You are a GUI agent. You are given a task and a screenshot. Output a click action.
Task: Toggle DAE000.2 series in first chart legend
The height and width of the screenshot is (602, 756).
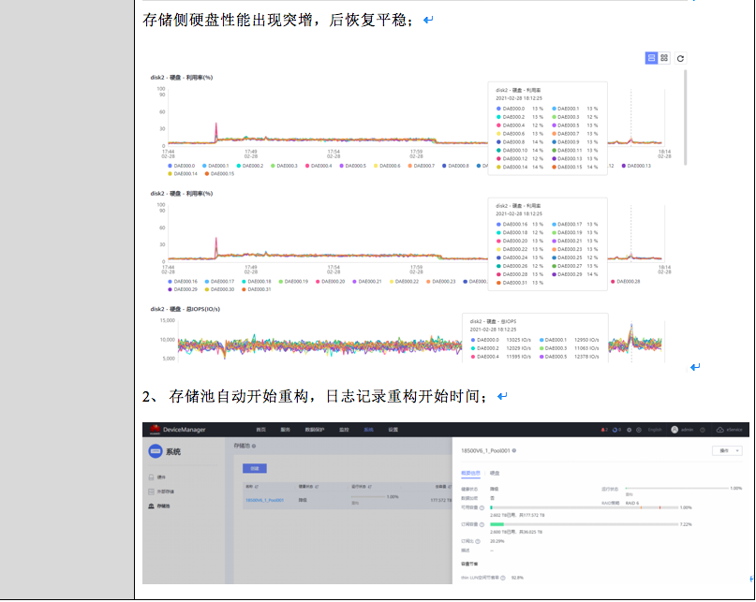click(250, 166)
